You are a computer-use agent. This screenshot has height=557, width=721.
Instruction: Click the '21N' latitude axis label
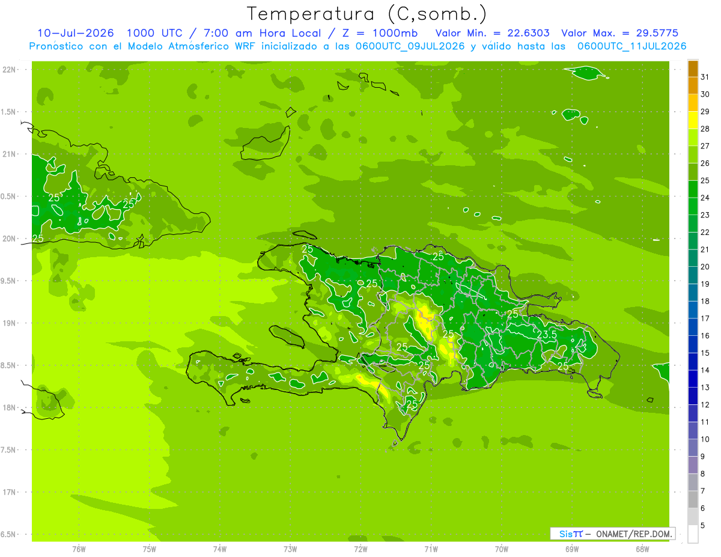10,154
